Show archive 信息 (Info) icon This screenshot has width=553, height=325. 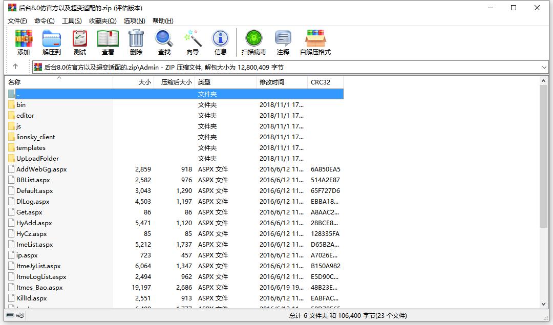point(221,42)
